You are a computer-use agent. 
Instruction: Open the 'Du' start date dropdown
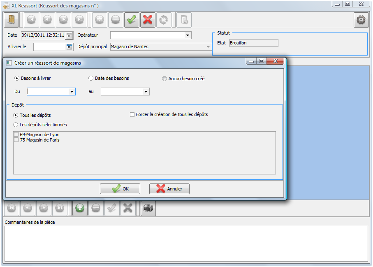point(72,92)
